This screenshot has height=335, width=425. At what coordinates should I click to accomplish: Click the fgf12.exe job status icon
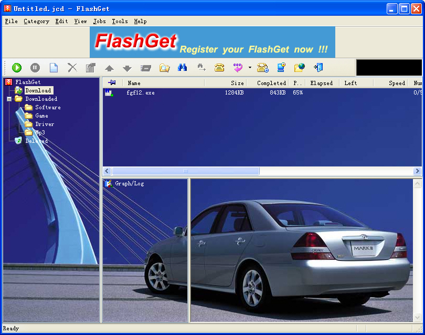109,92
